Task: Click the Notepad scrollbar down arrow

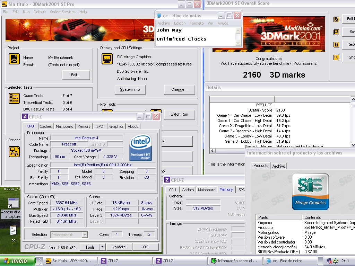Action: [238, 43]
